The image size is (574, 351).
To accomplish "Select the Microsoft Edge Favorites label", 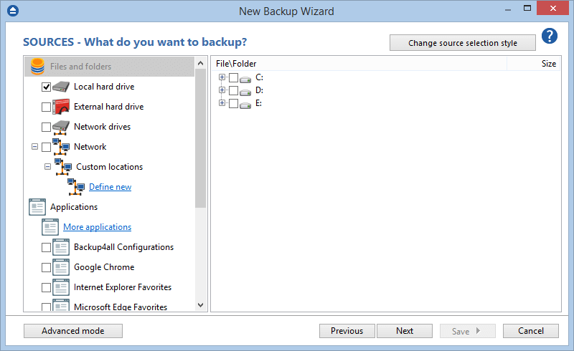I will (x=121, y=307).
